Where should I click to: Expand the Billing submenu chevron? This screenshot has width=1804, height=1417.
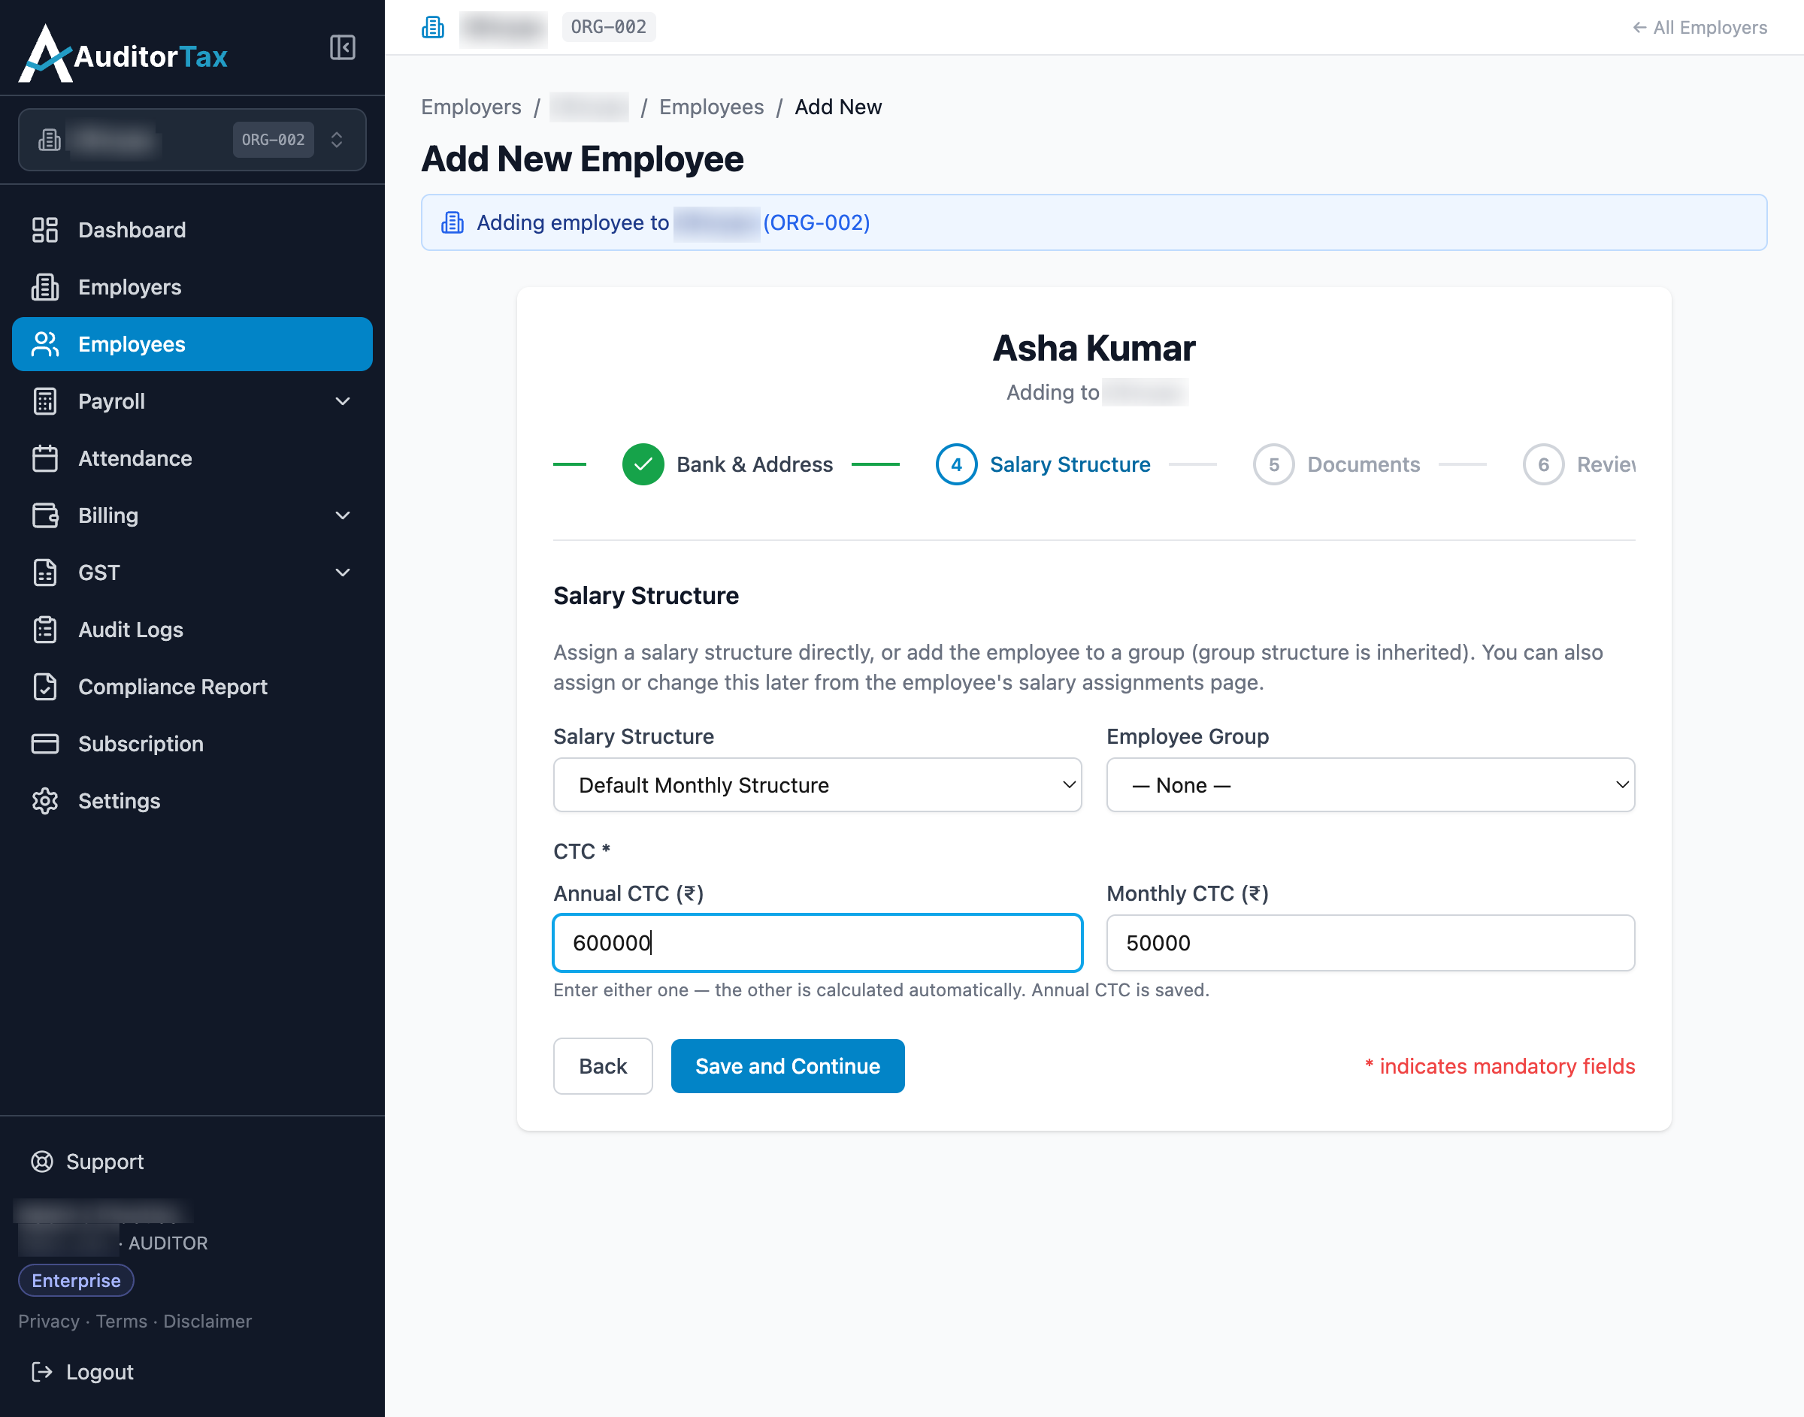pyautogui.click(x=343, y=516)
